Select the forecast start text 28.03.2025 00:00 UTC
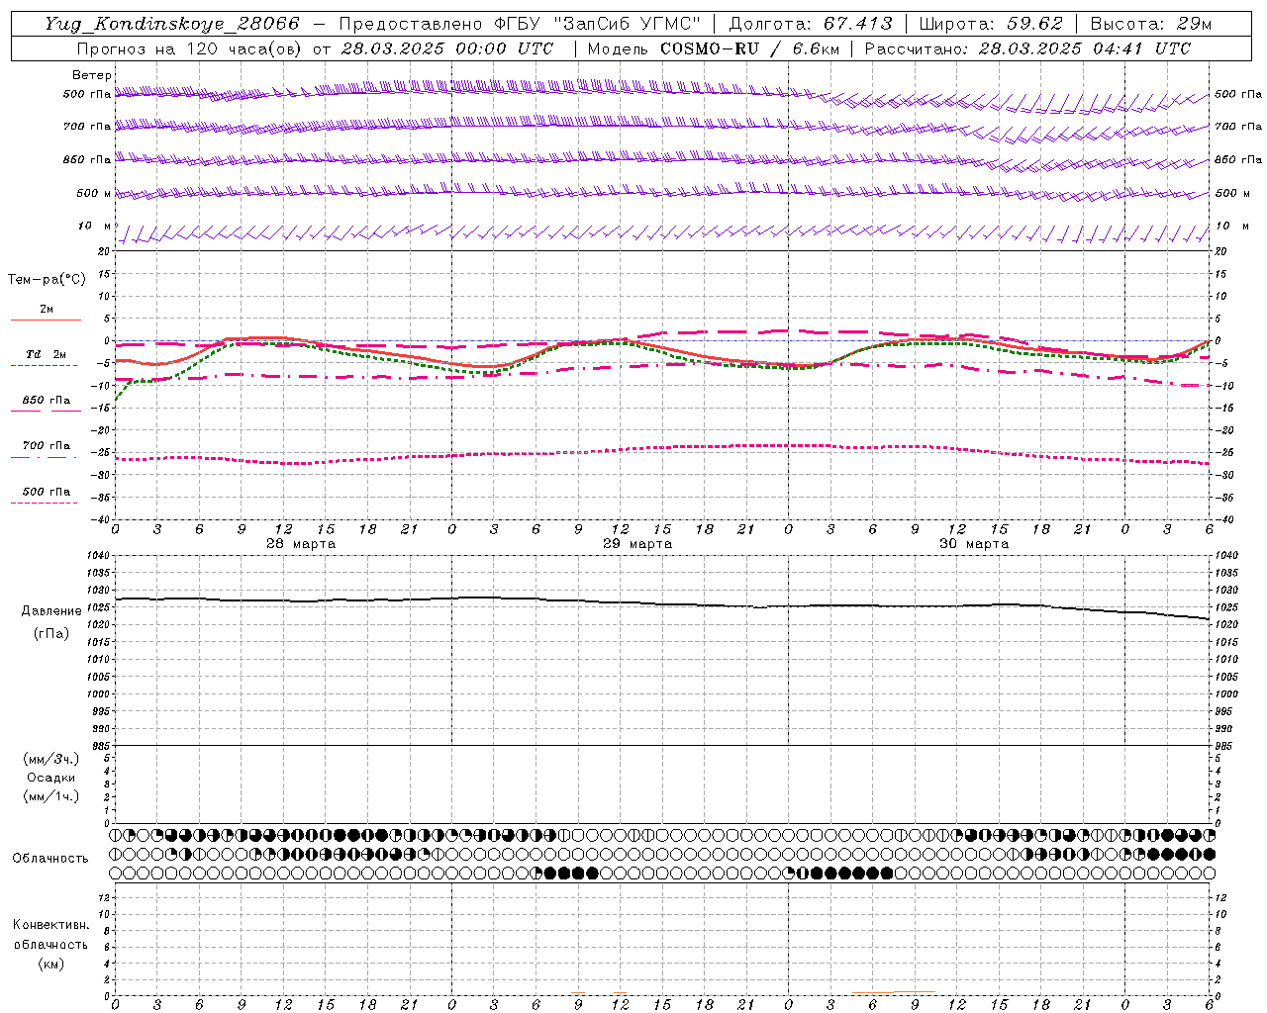Image resolution: width=1267 pixels, height=1013 pixels. (446, 48)
